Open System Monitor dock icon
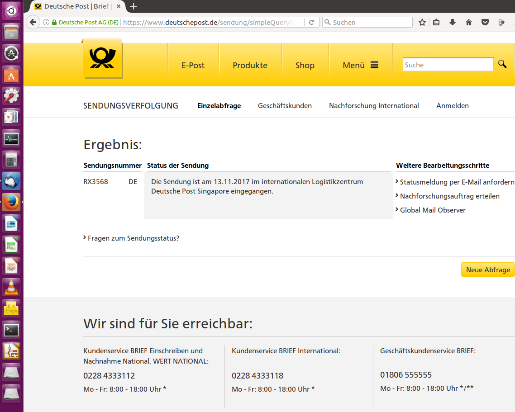 click(x=11, y=138)
